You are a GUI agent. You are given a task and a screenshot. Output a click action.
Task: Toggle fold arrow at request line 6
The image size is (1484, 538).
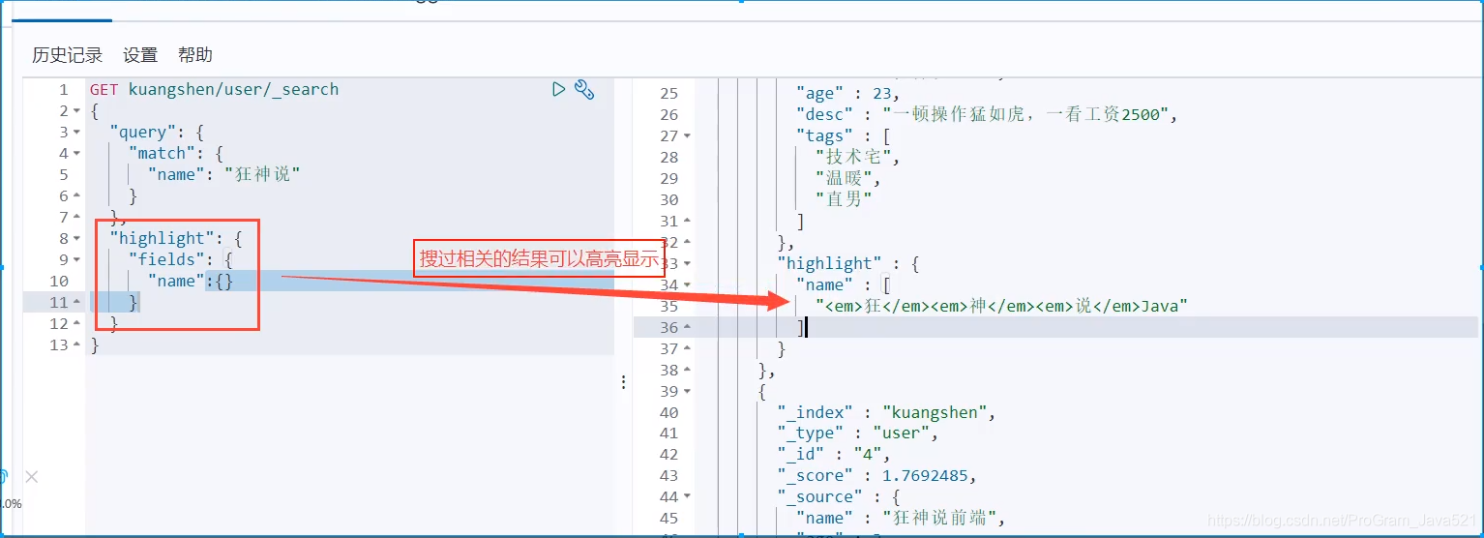point(76,196)
